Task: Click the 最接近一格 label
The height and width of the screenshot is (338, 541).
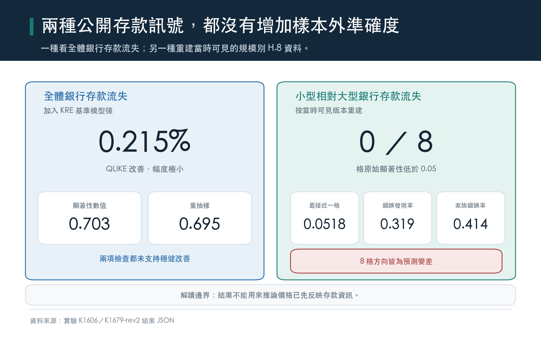Action: 325,206
